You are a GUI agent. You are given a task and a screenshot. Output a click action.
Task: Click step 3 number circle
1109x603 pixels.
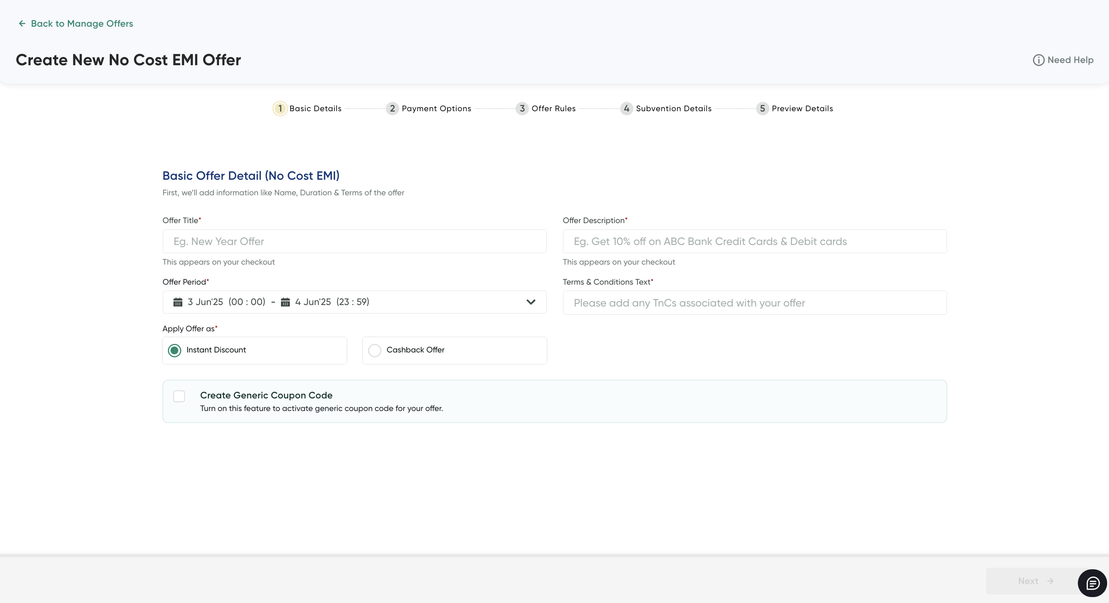(522, 109)
